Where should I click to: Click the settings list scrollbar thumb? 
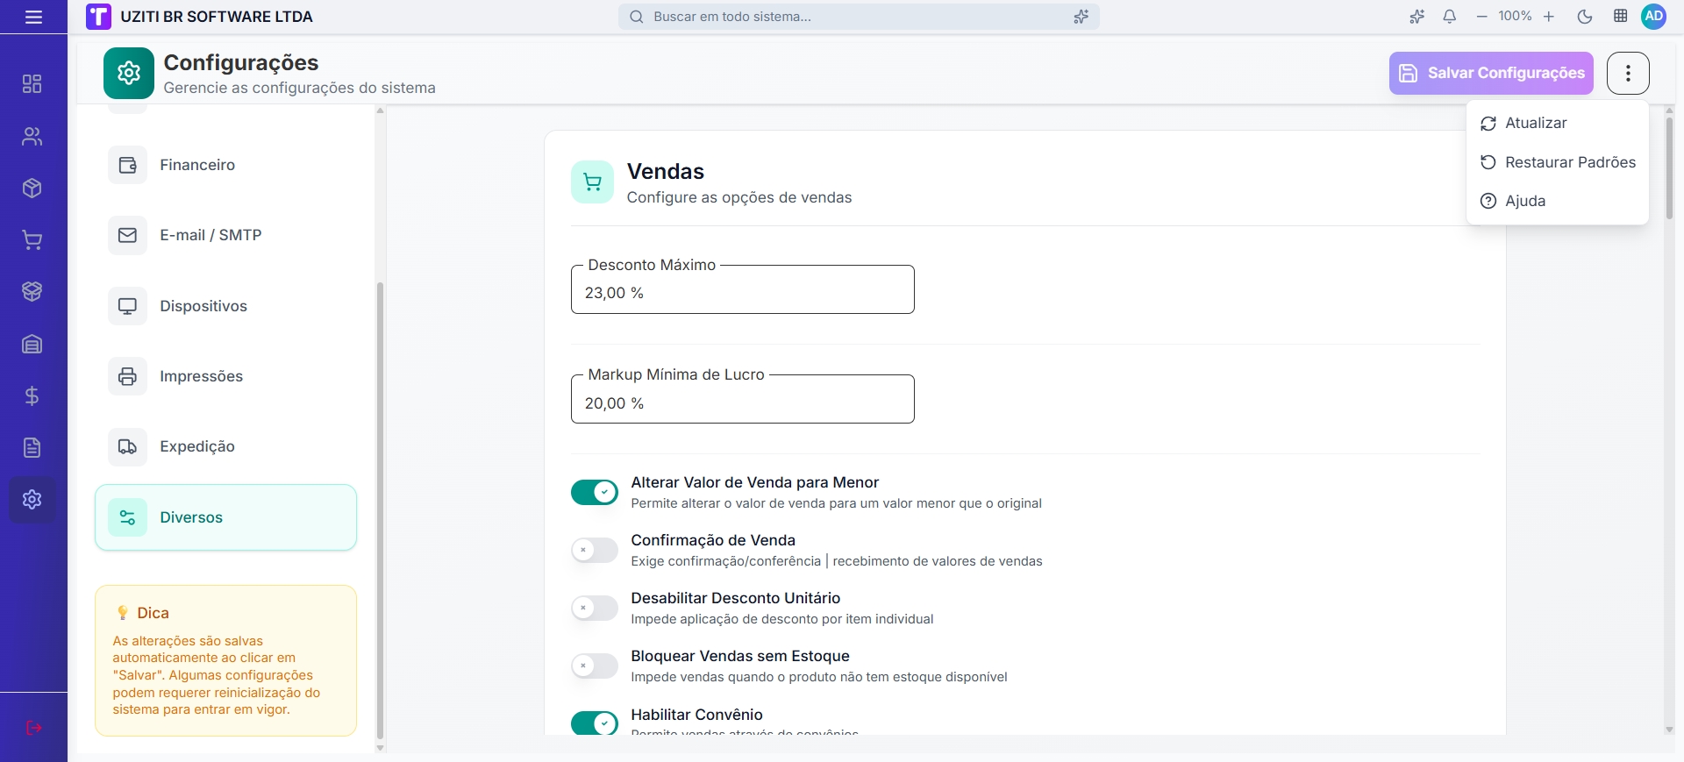click(380, 510)
